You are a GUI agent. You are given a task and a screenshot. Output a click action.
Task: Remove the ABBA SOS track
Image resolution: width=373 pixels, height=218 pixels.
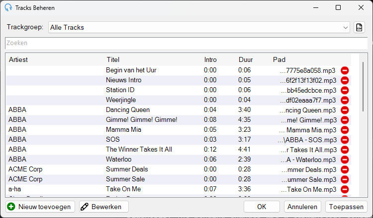pos(345,140)
